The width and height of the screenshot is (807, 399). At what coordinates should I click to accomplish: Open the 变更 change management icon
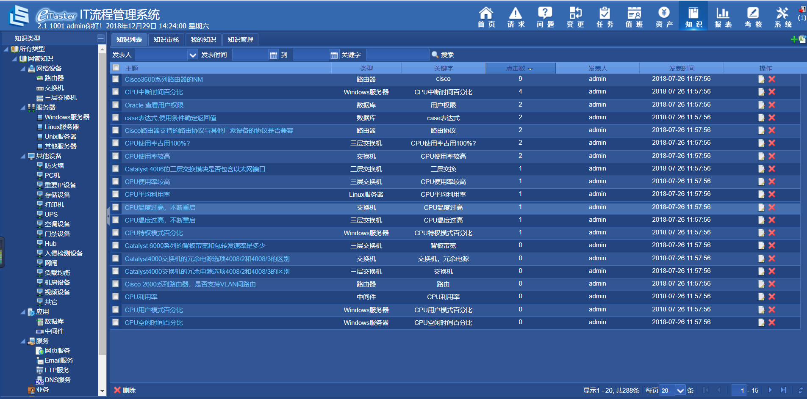pyautogui.click(x=575, y=17)
